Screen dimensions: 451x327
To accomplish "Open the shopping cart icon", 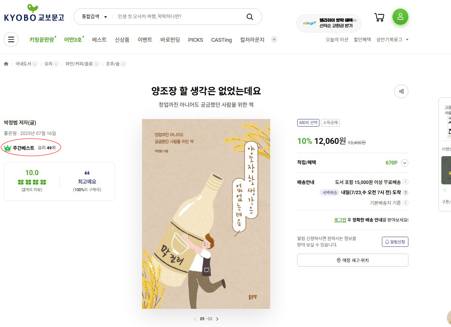I will [x=379, y=17].
